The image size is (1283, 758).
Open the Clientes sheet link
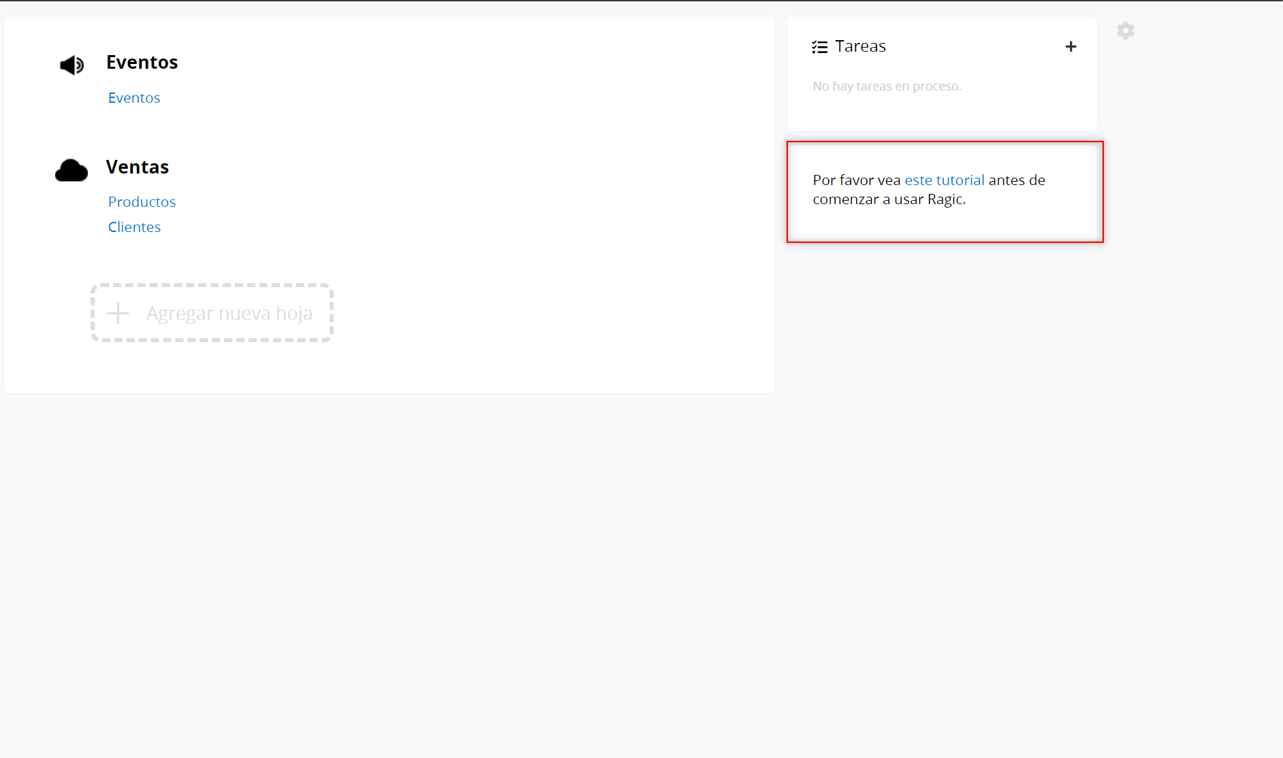pyautogui.click(x=134, y=227)
